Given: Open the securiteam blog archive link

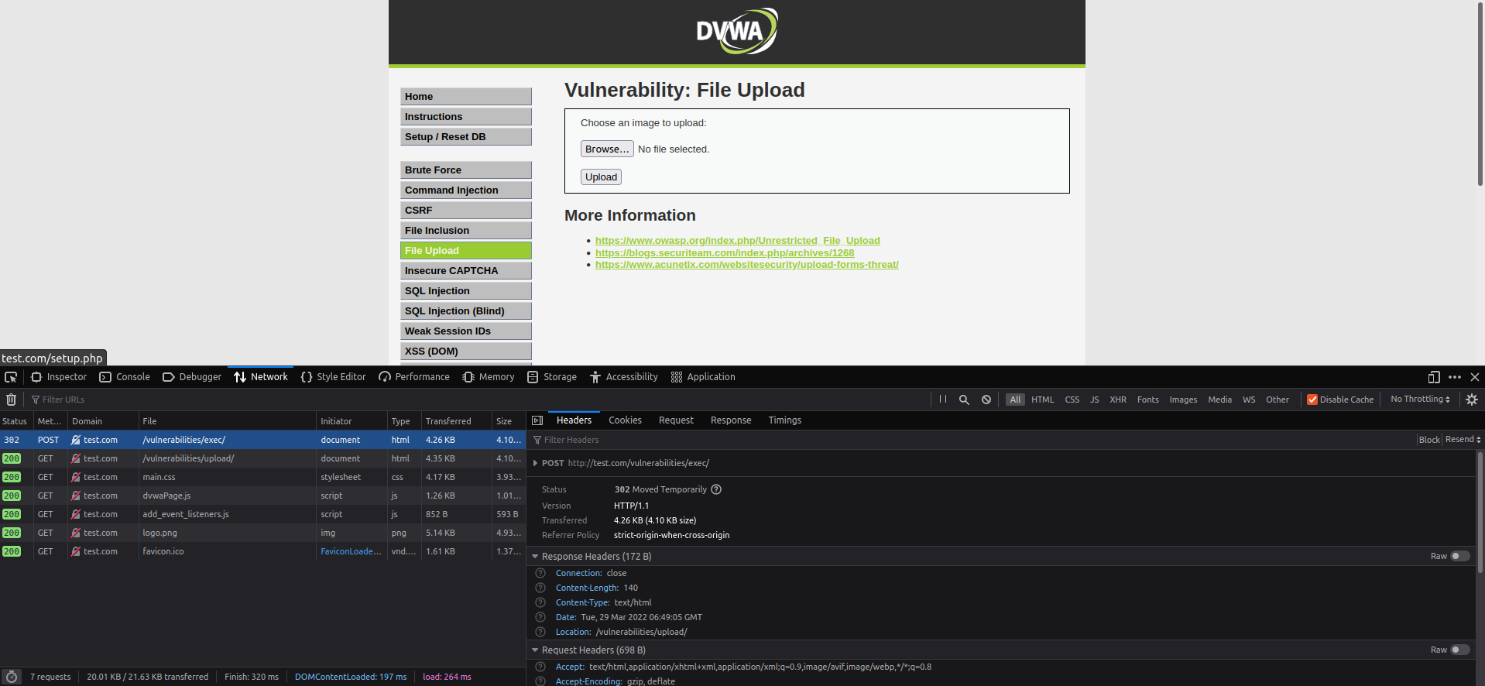Looking at the screenshot, I should point(725,252).
